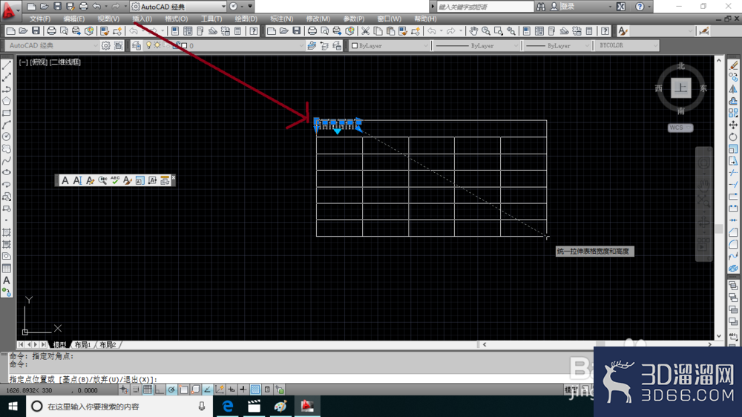The image size is (742, 417).
Task: Toggle Snap Mode in status bar
Action: [x=136, y=390]
